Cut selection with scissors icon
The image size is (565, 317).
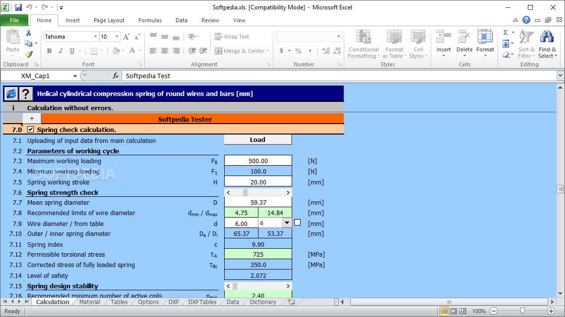[x=28, y=33]
